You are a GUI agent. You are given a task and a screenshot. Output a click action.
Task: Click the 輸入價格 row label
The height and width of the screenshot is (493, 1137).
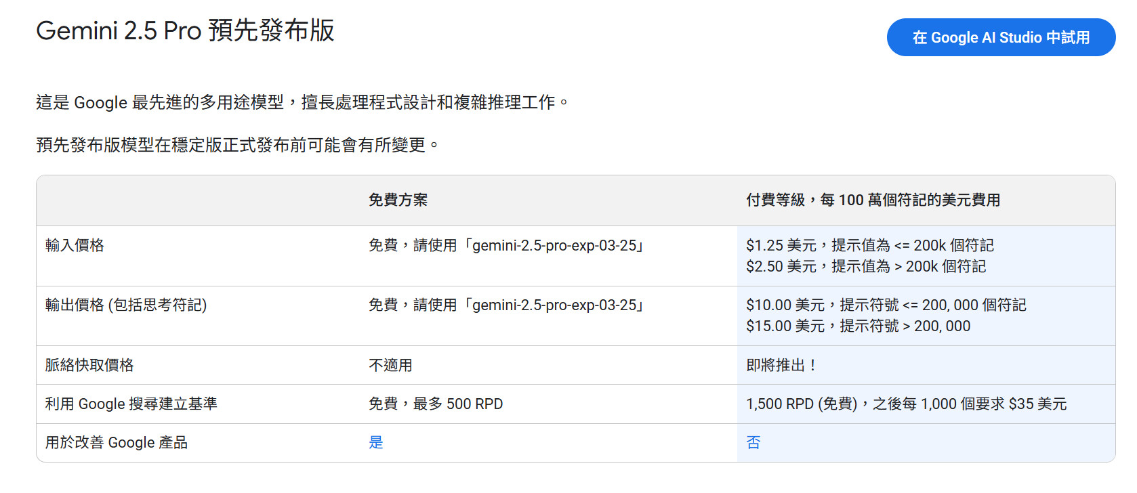(x=75, y=245)
